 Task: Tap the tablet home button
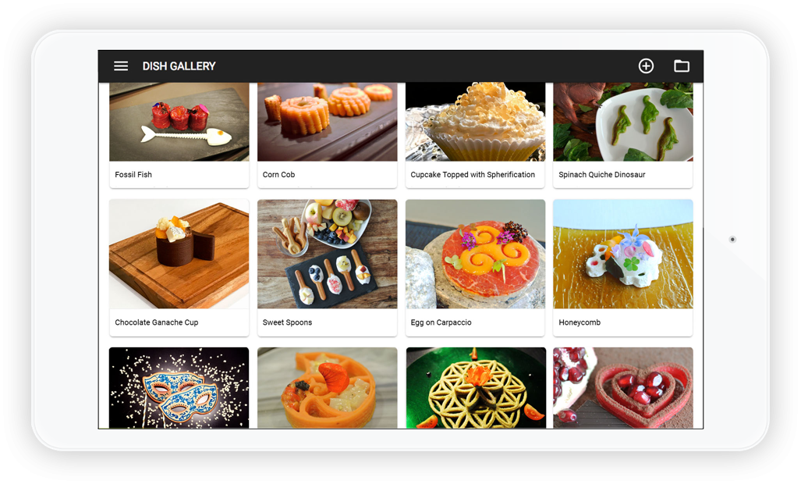(x=732, y=239)
